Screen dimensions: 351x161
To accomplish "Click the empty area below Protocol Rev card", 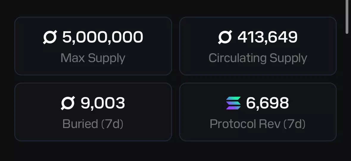I will 258,151.
